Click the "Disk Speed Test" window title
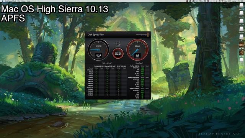The width and height of the screenshot is (245, 138). click(96, 34)
